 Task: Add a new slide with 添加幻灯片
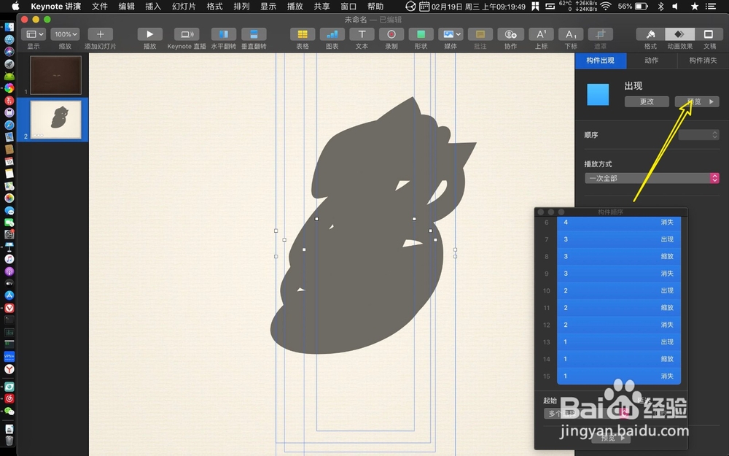tap(100, 34)
